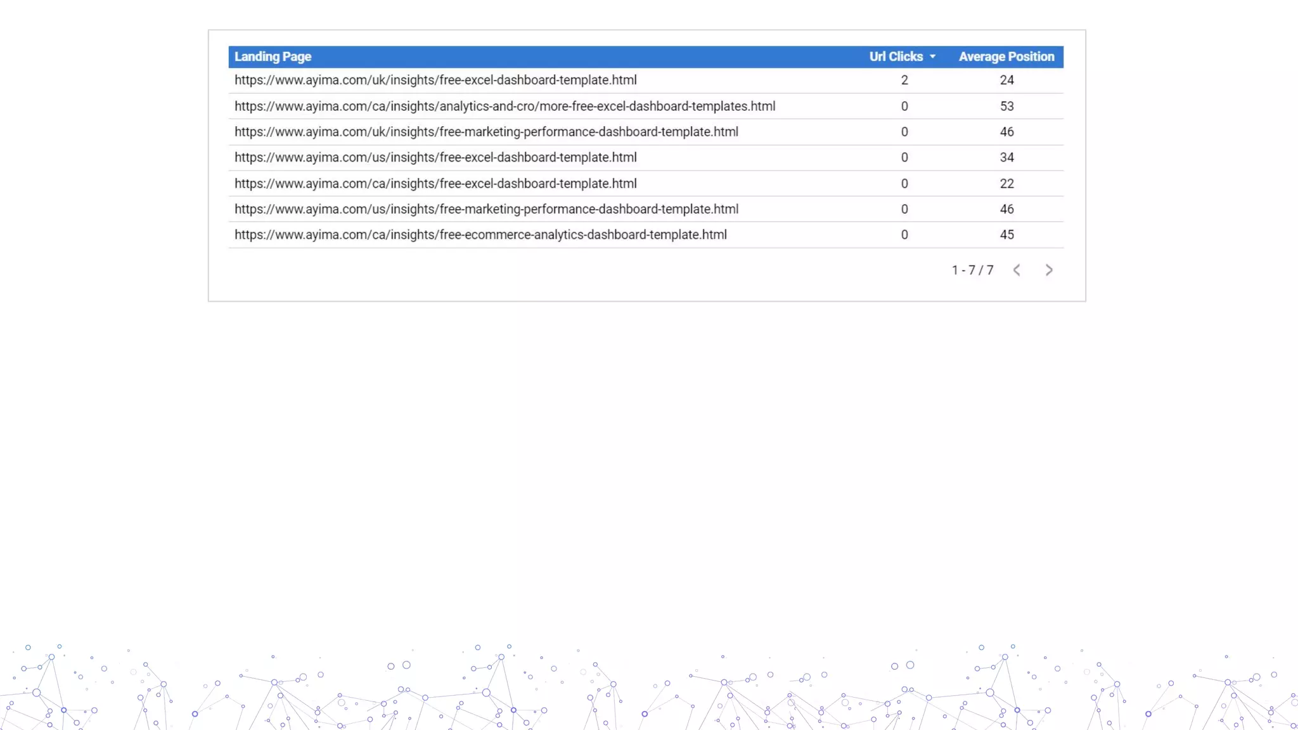
Task: Click the next page arrow in pagination
Action: coord(1049,270)
